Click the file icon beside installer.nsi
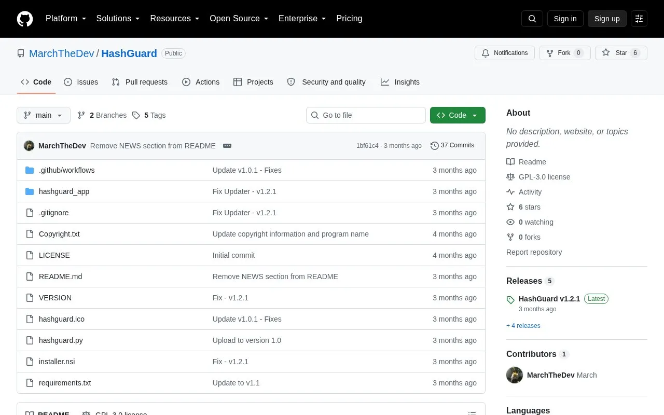This screenshot has width=664, height=415. pyautogui.click(x=30, y=362)
